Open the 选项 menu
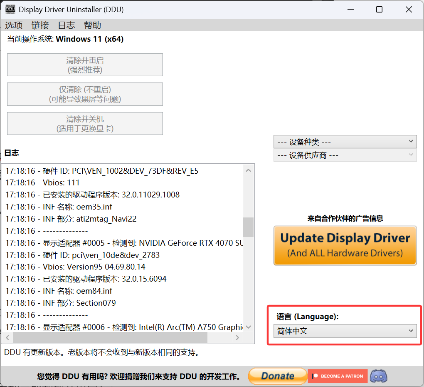The image size is (424, 387). click(14, 25)
